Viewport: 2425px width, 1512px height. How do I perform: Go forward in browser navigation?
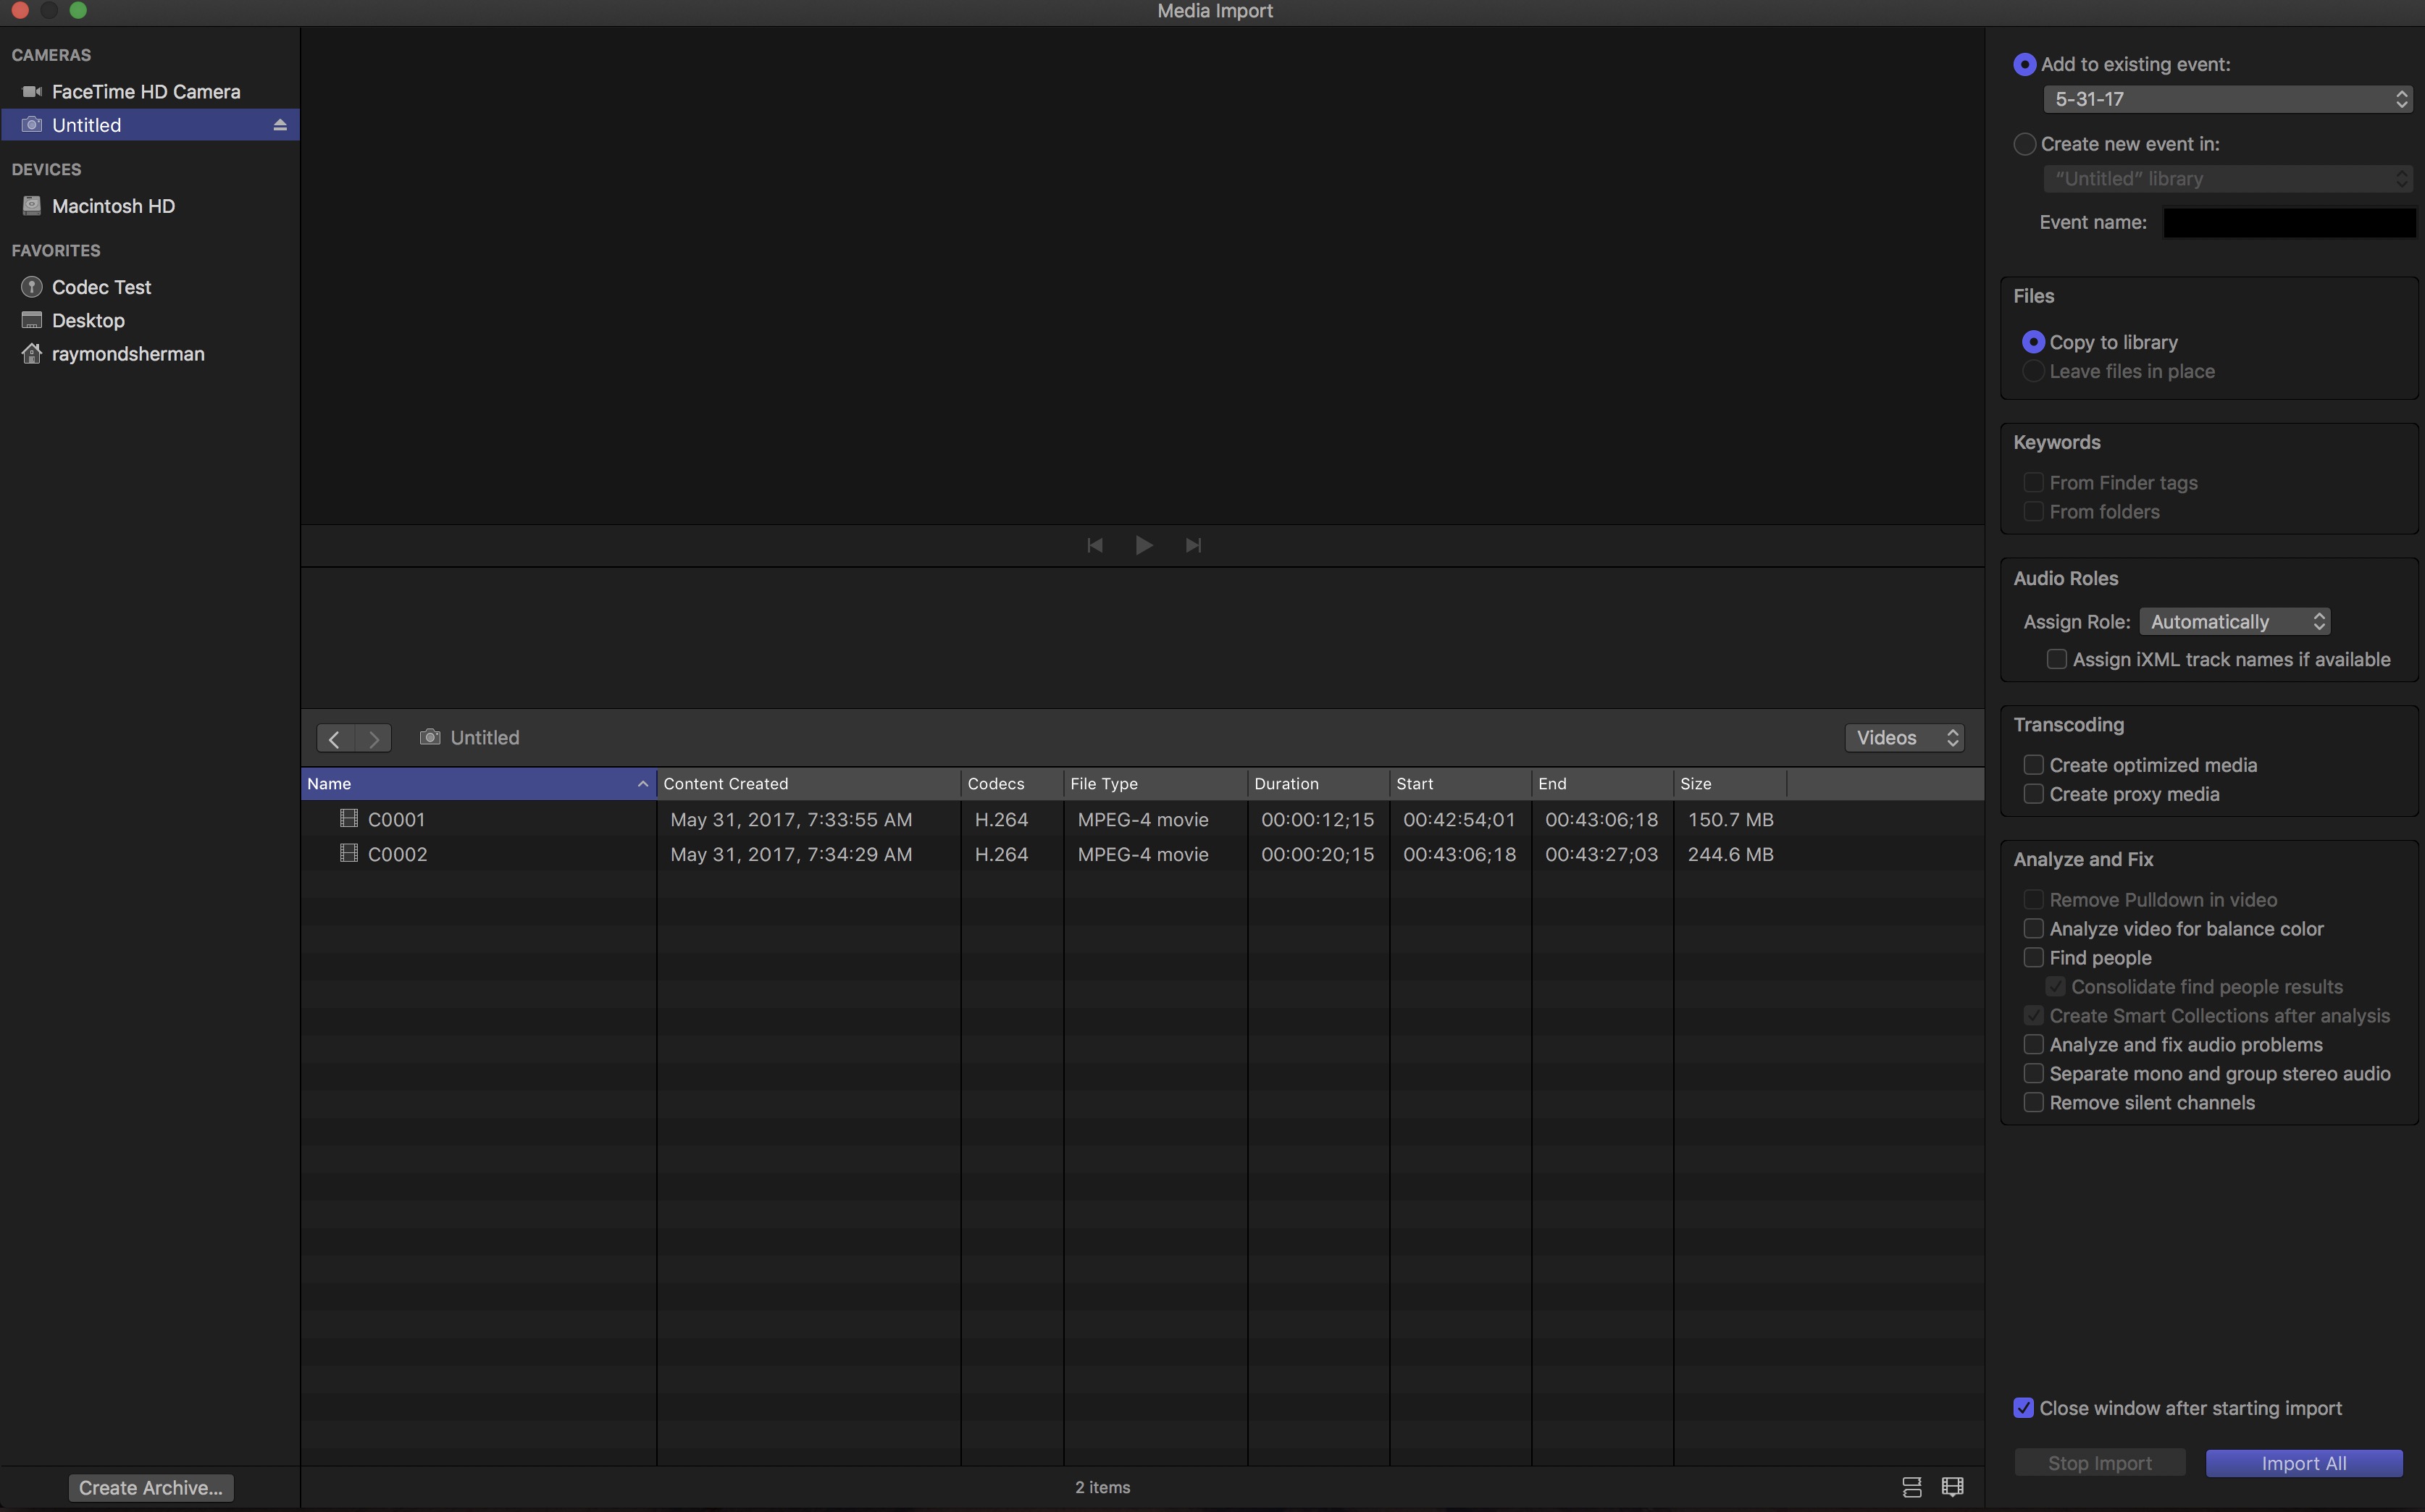(373, 738)
